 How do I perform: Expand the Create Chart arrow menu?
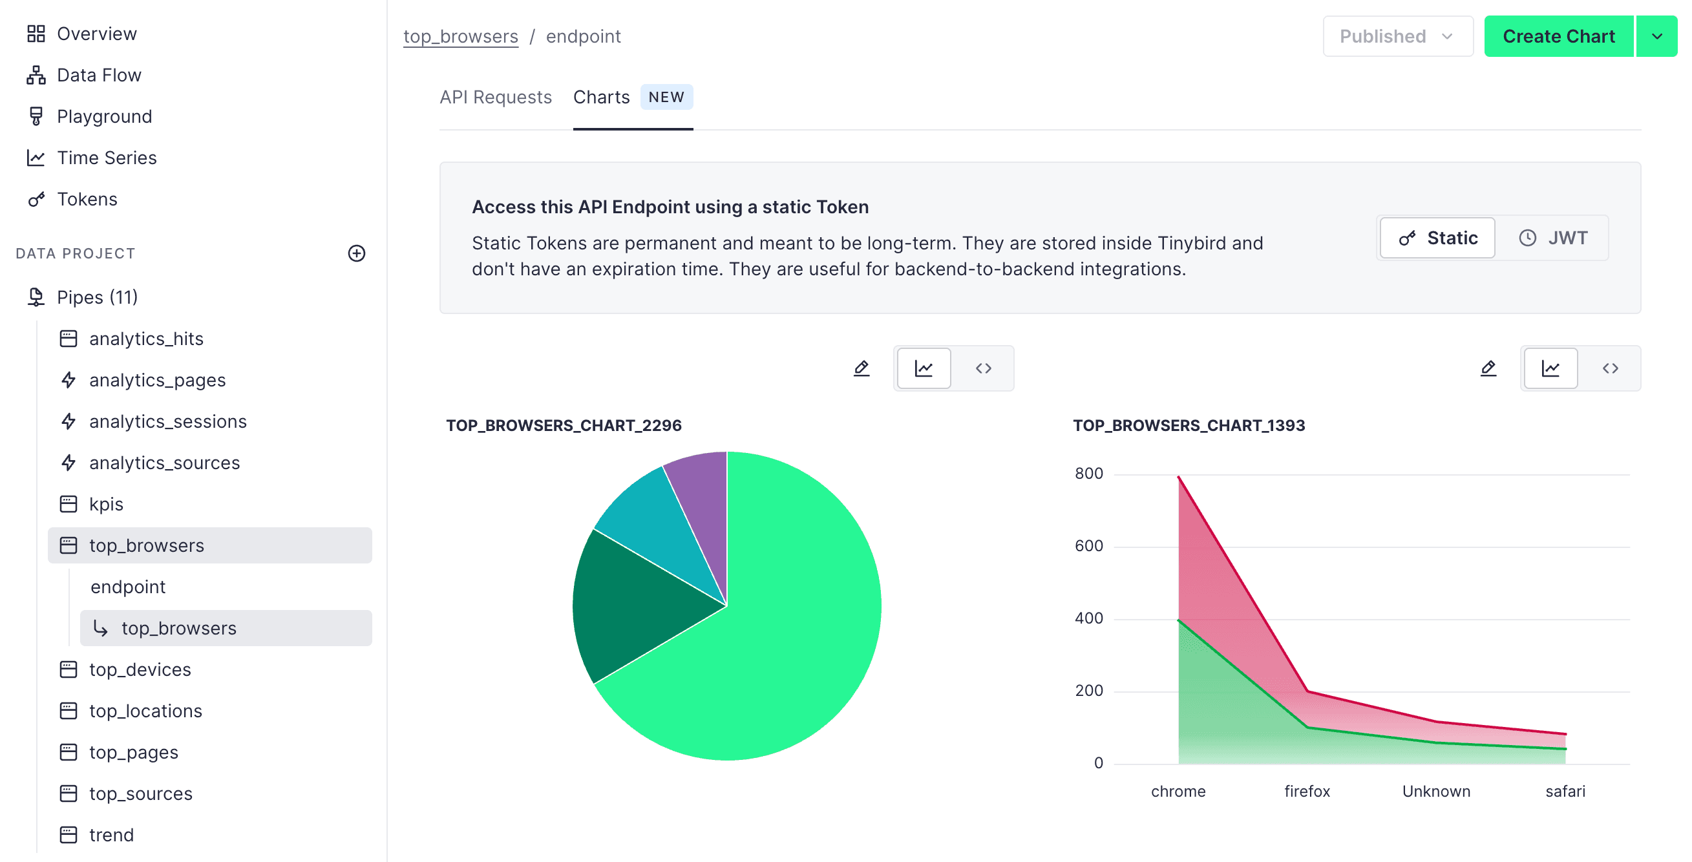[x=1656, y=36]
